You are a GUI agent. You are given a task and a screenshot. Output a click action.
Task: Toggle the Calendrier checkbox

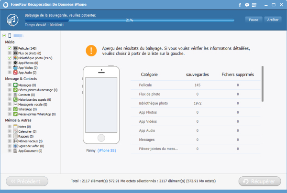[10, 131]
